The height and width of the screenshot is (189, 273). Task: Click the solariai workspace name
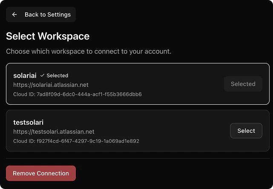(x=25, y=75)
